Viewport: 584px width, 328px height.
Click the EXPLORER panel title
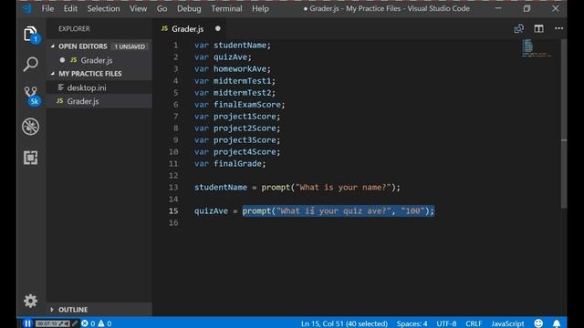pyautogui.click(x=74, y=28)
